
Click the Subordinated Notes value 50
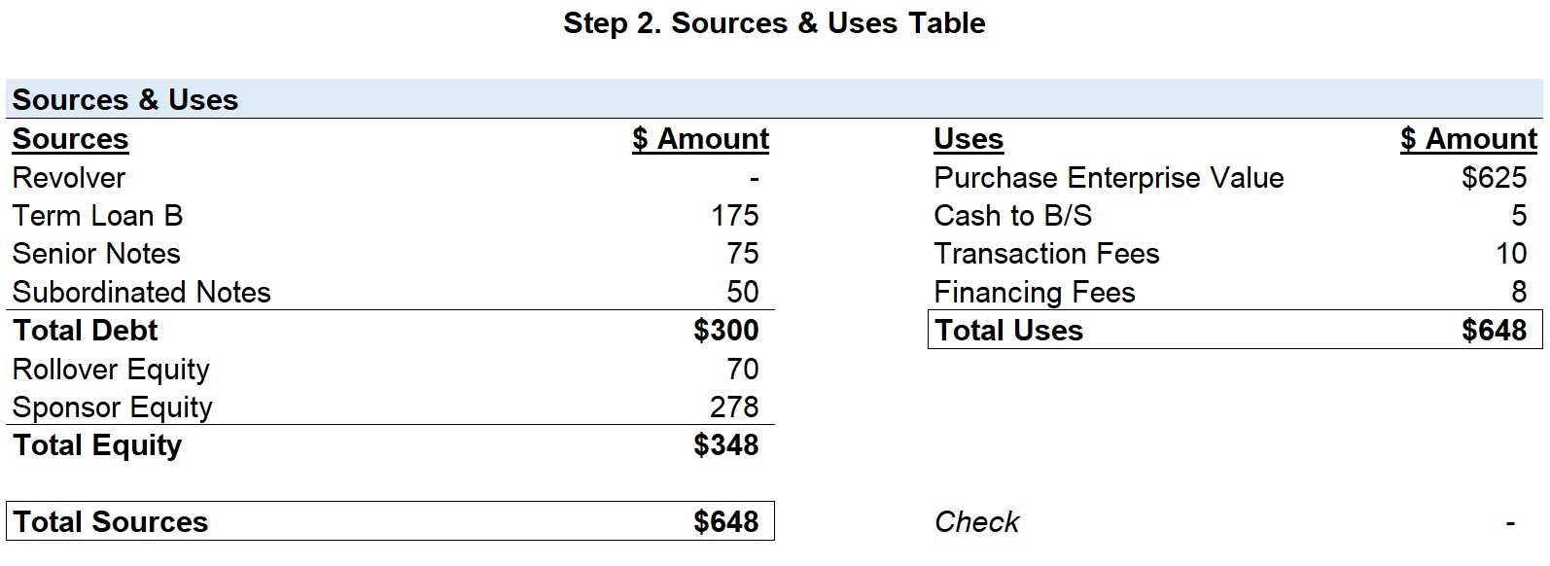pyautogui.click(x=742, y=292)
